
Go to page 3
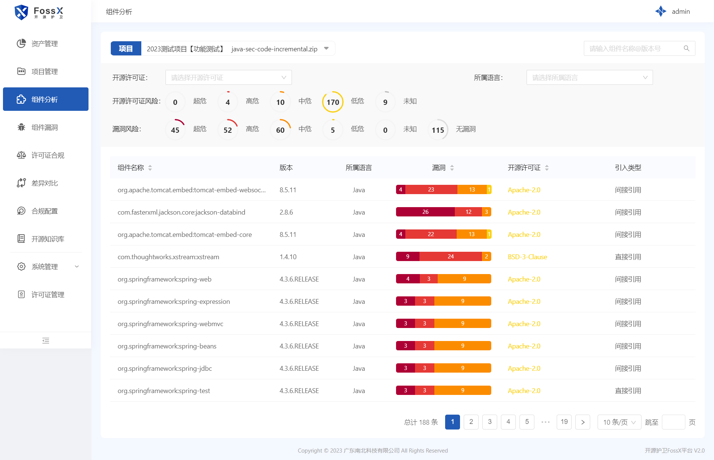point(490,422)
